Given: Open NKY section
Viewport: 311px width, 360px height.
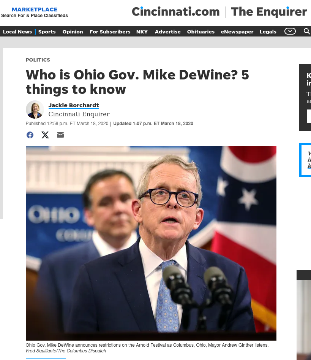Looking at the screenshot, I should coord(142,32).
